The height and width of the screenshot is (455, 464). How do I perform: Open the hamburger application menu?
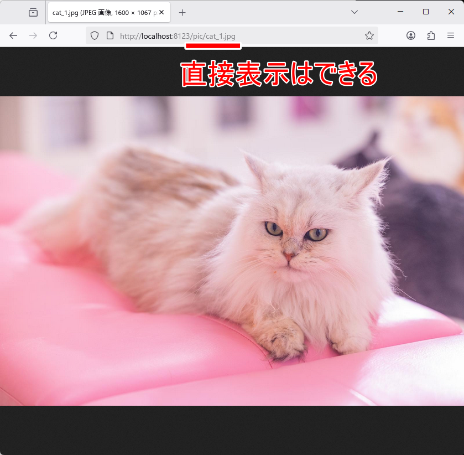tap(450, 35)
